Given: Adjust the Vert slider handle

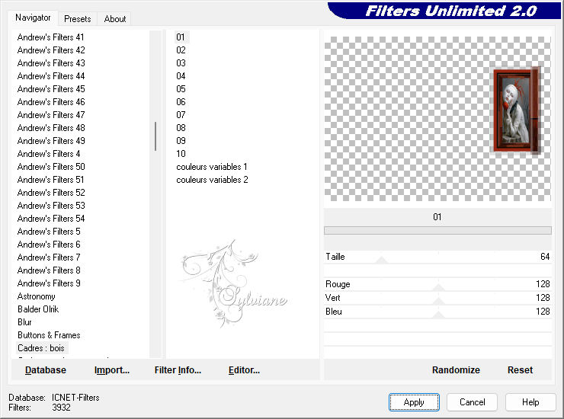Looking at the screenshot, I should coord(438,301).
